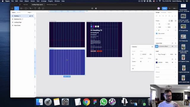Click the Use as Mask icon in toolbar
The width and height of the screenshot is (190, 107).
coord(96,9)
